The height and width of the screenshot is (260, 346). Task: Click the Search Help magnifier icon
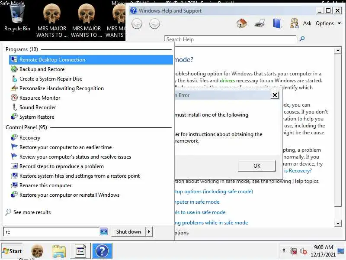coord(302,39)
